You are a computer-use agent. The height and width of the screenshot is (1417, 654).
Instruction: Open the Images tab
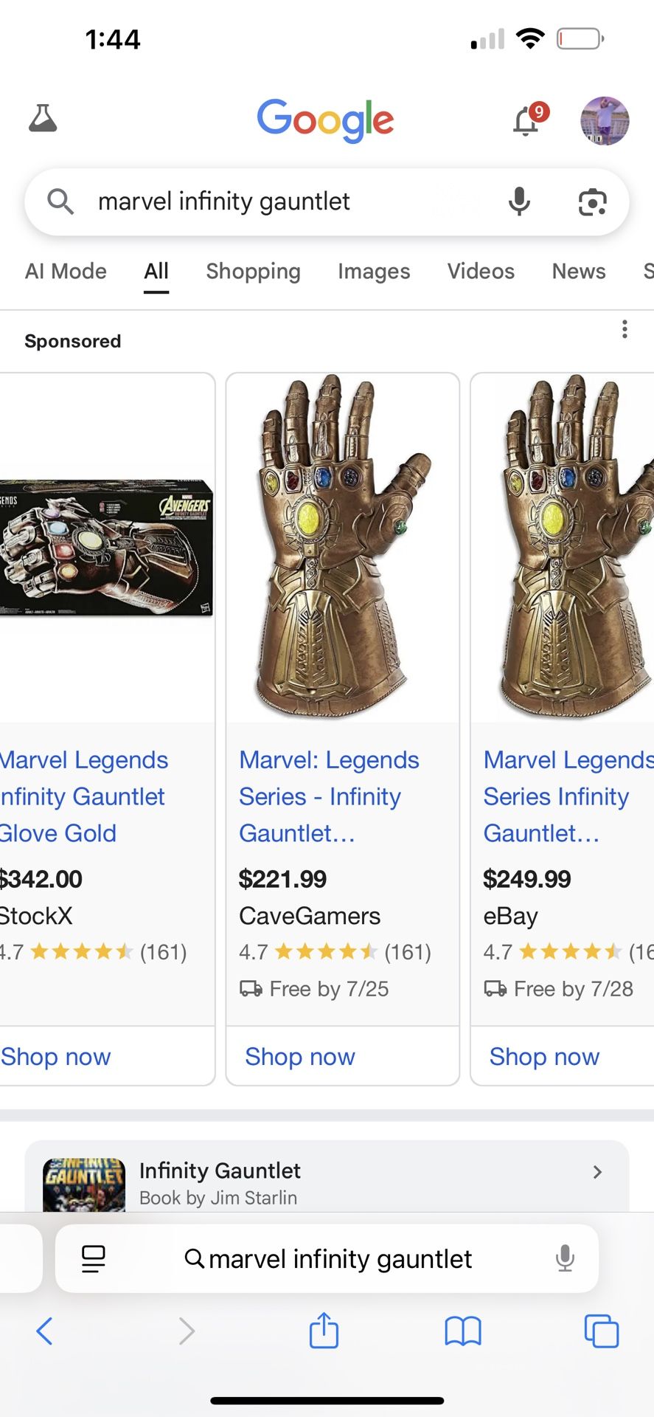[x=374, y=272]
